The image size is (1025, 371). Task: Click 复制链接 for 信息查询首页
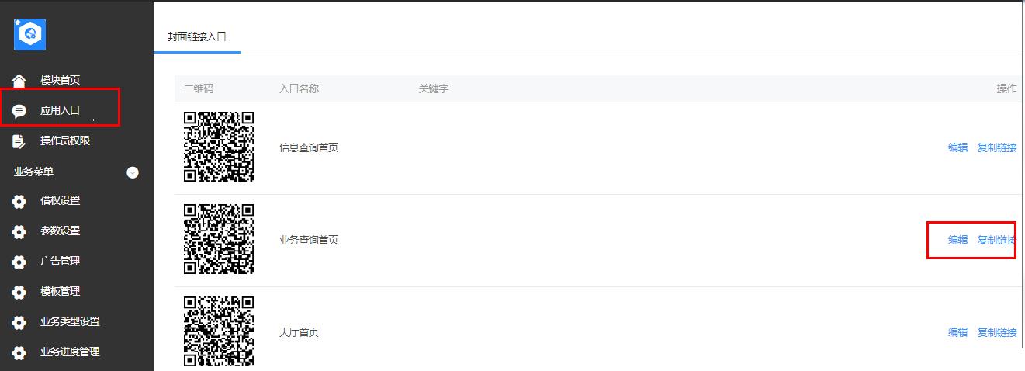pos(997,147)
